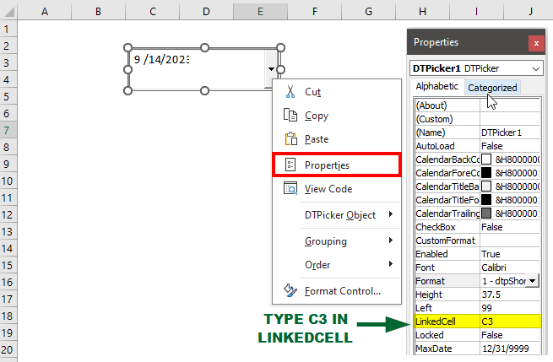Click the MaxDate value 12/31/9999
Viewport: 553px width, 362px height.
coord(510,348)
